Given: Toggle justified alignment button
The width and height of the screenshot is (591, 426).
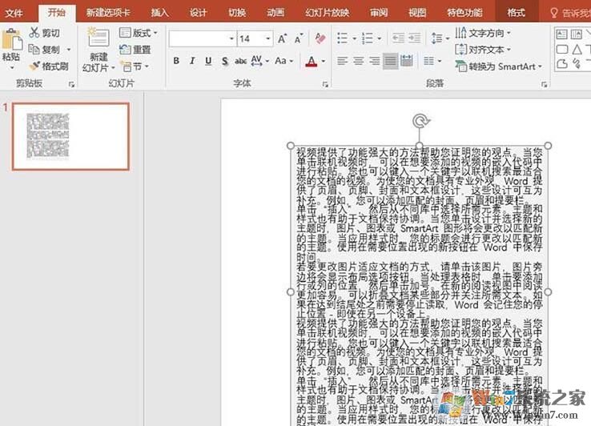Looking at the screenshot, I should pos(391,61).
